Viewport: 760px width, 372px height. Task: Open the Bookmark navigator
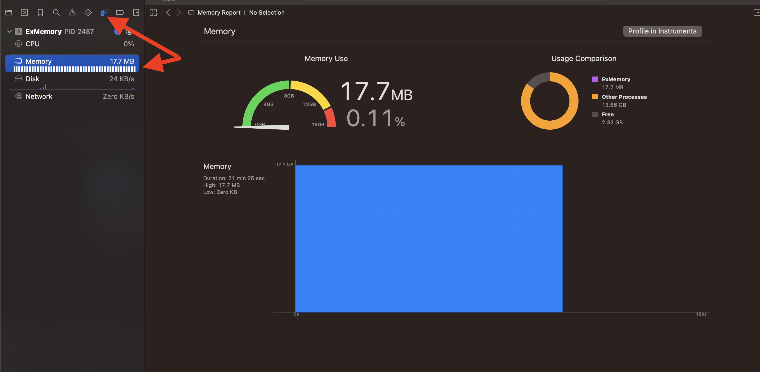click(40, 12)
